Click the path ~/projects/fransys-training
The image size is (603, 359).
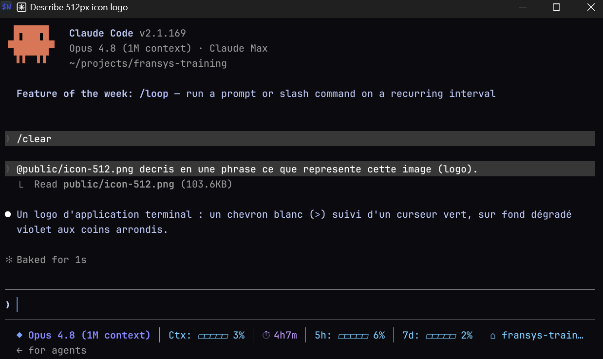tap(148, 63)
